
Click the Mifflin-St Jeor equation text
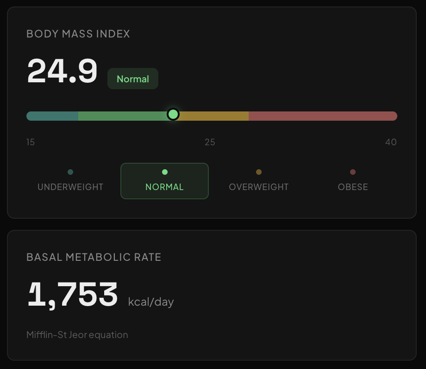[77, 335]
